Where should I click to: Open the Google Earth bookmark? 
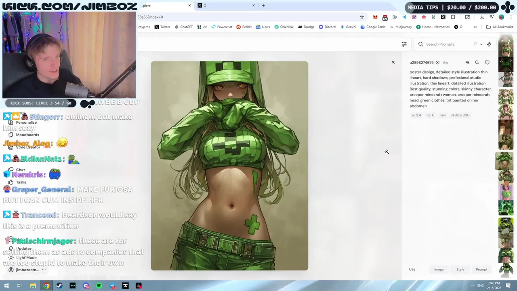[x=373, y=27]
